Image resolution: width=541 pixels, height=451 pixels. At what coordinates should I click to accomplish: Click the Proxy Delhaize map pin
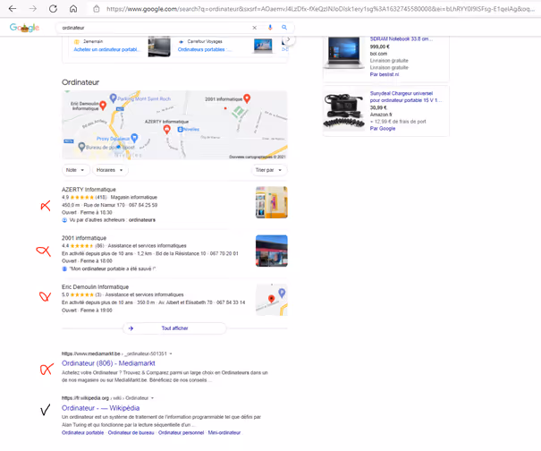(134, 138)
